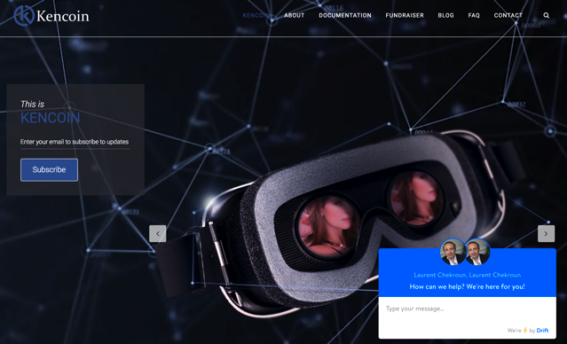567x344 pixels.
Task: Click 'How can we help?' chat header
Action: (x=468, y=286)
